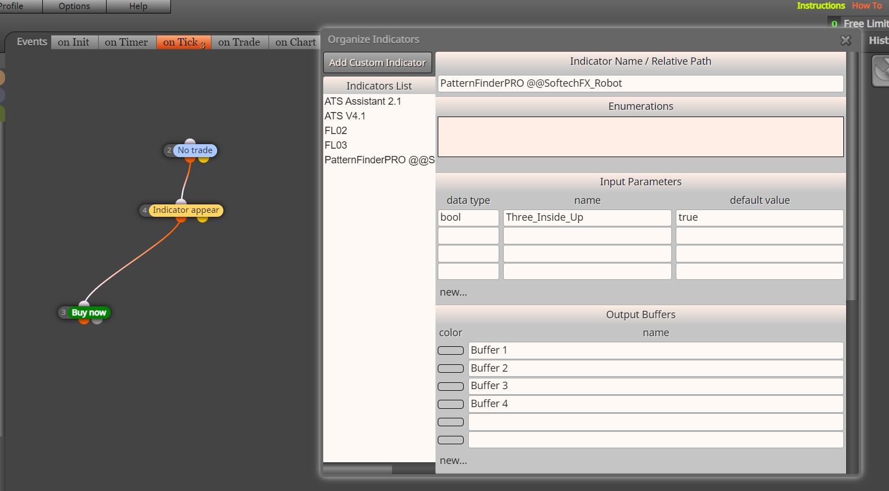This screenshot has height=491, width=889.
Task: Select FL03 in the Indicators List
Action: point(336,145)
